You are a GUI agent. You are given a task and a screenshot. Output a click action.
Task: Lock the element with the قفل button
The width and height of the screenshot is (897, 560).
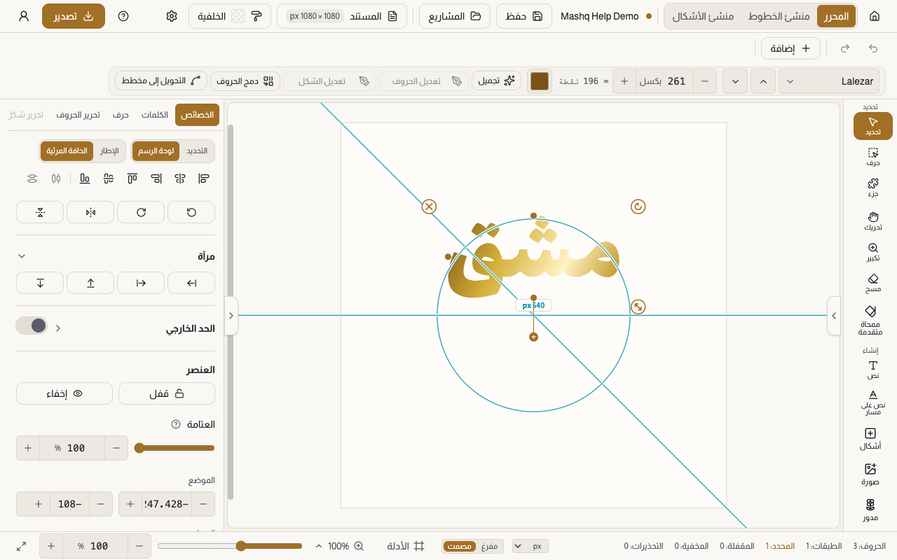click(x=167, y=393)
